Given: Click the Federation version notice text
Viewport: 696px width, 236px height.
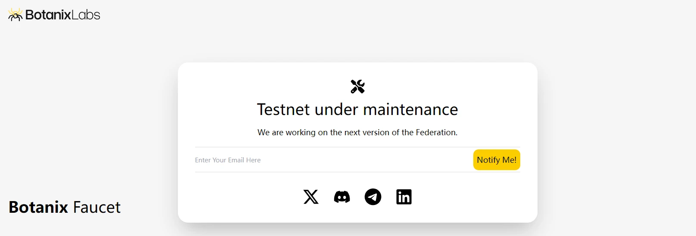Looking at the screenshot, I should point(357,132).
